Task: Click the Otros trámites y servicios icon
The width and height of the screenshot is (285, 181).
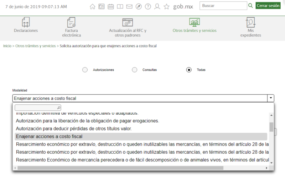Action: (x=195, y=22)
